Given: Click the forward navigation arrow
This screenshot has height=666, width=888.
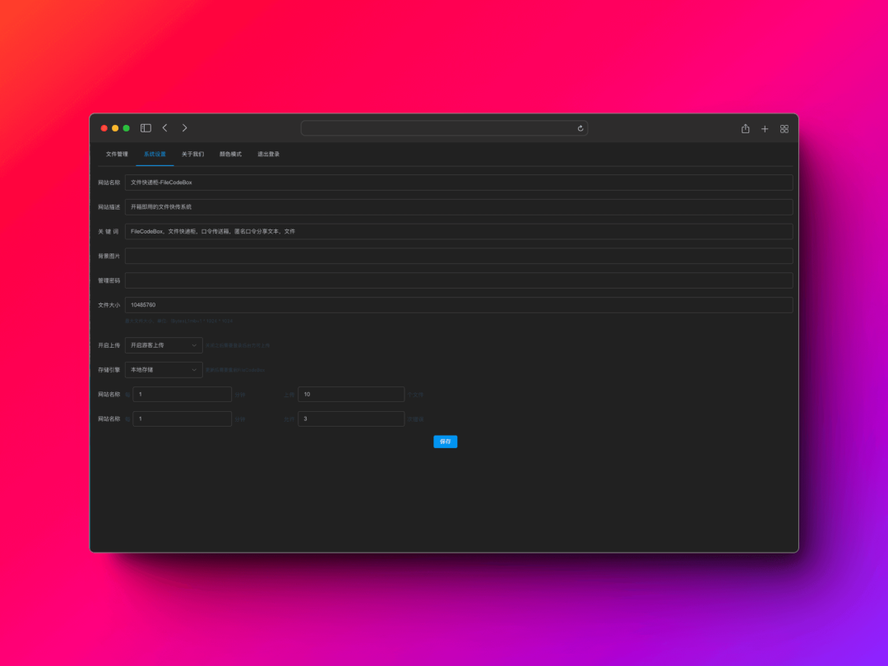Looking at the screenshot, I should pyautogui.click(x=184, y=127).
